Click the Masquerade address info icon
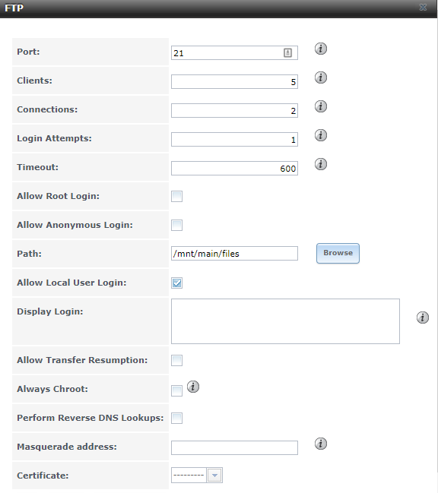 [321, 444]
